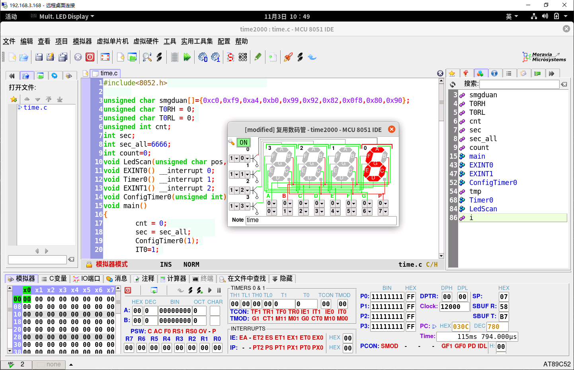Click the wrench configure icon in LED window

[231, 142]
